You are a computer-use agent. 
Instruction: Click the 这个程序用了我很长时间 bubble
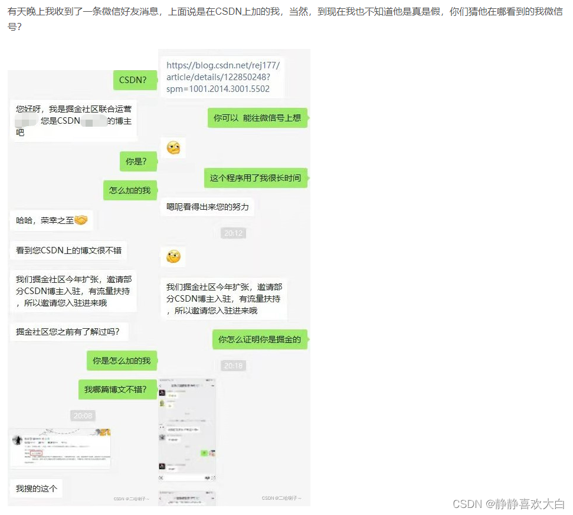point(256,178)
